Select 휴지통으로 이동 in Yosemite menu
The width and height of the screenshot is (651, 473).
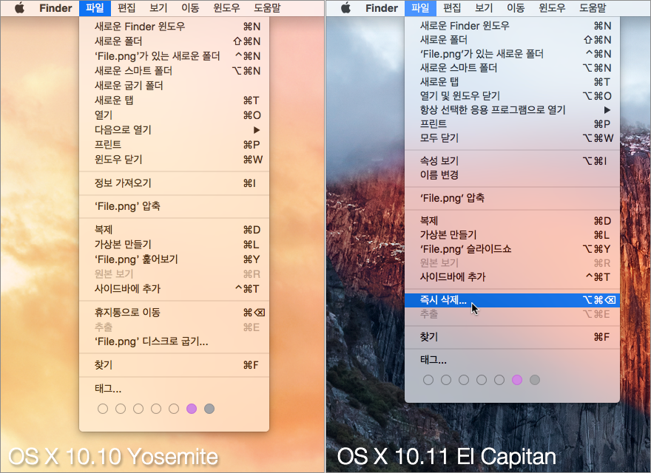tap(174, 313)
